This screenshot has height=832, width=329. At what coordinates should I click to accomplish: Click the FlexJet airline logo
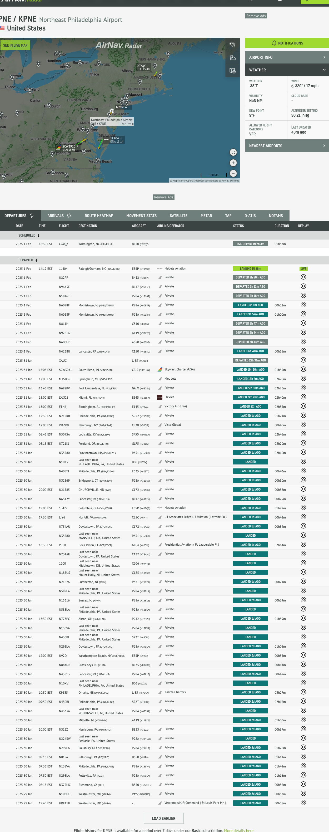[160, 397]
